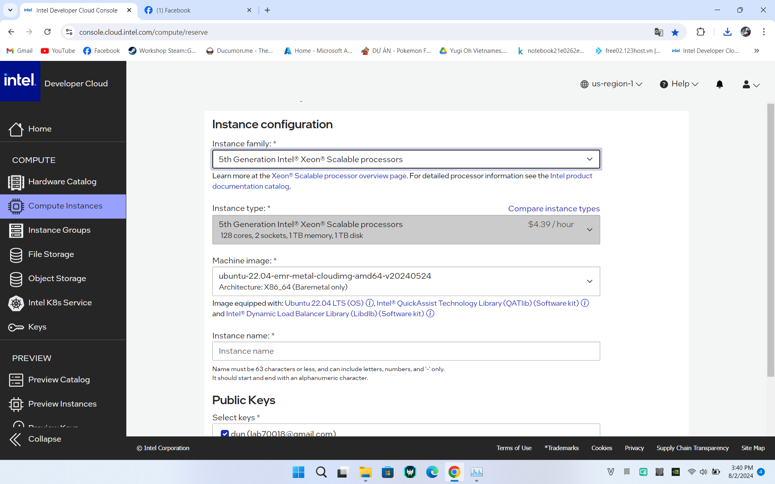Open Trademarks footer link
The image size is (775, 484).
[561, 448]
